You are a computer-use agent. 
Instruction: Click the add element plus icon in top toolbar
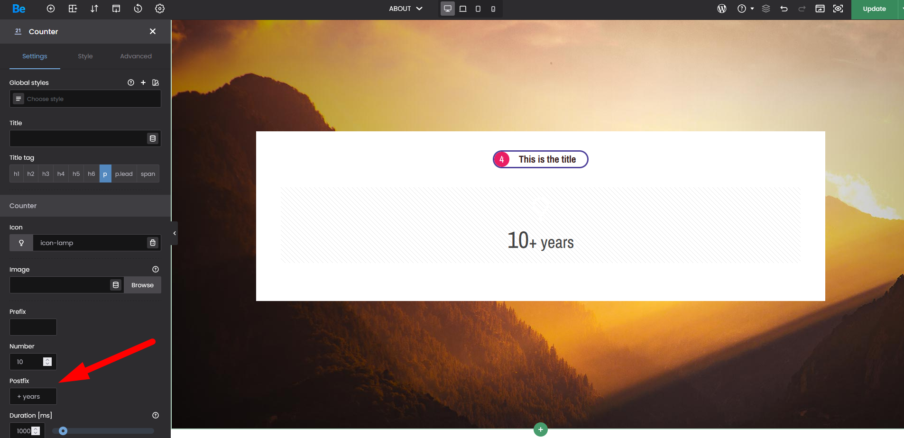click(x=51, y=9)
